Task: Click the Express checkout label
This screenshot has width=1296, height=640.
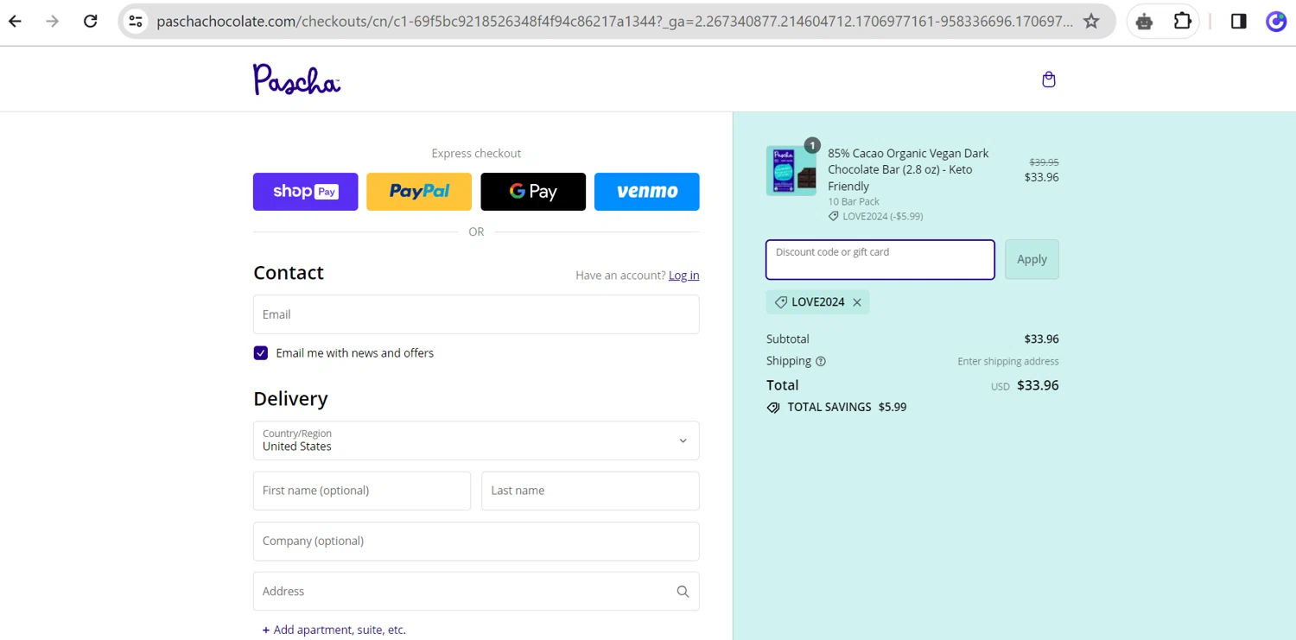Action: (476, 154)
